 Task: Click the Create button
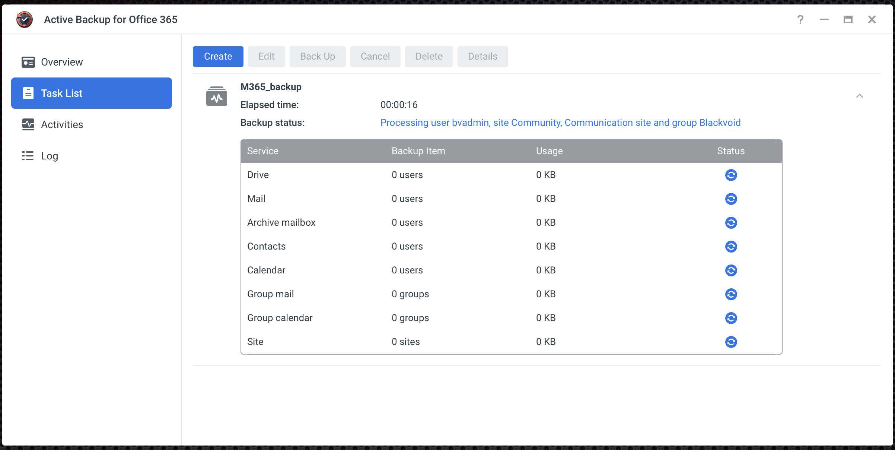coord(217,56)
